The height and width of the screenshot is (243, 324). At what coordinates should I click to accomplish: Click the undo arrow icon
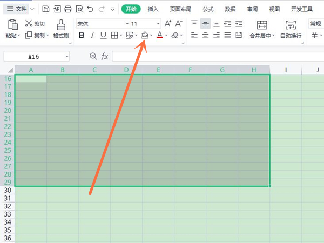[90, 9]
